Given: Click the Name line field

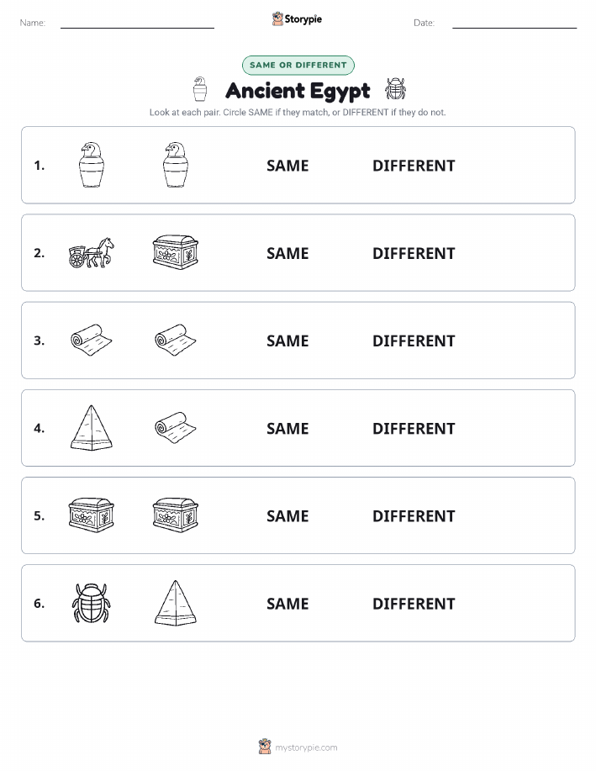Looking at the screenshot, I should pyautogui.click(x=137, y=23).
